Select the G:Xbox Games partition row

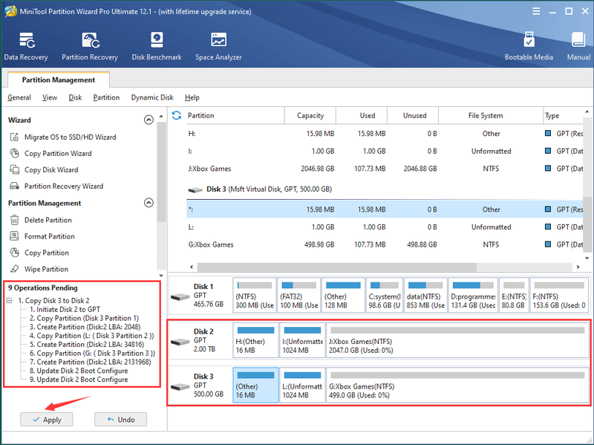coord(385,244)
